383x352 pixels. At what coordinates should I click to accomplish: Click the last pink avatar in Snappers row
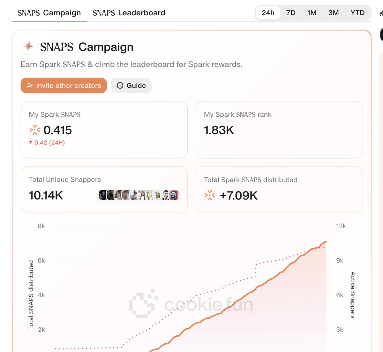click(x=174, y=195)
